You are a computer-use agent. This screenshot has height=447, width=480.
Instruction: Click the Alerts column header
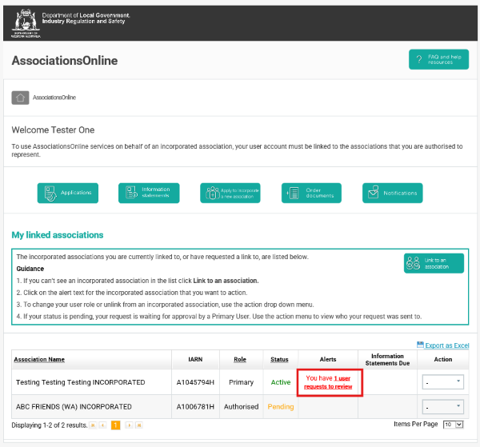click(328, 360)
